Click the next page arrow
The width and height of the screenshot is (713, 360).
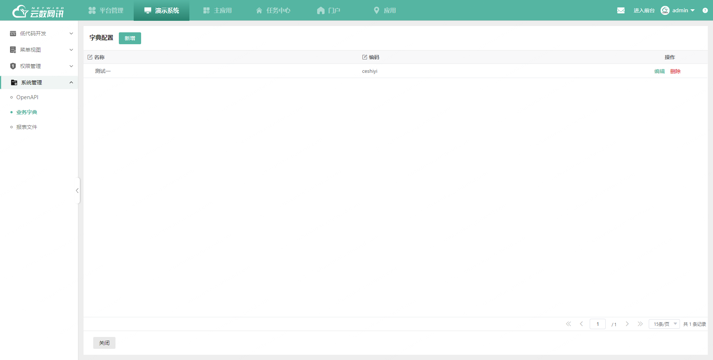click(627, 324)
